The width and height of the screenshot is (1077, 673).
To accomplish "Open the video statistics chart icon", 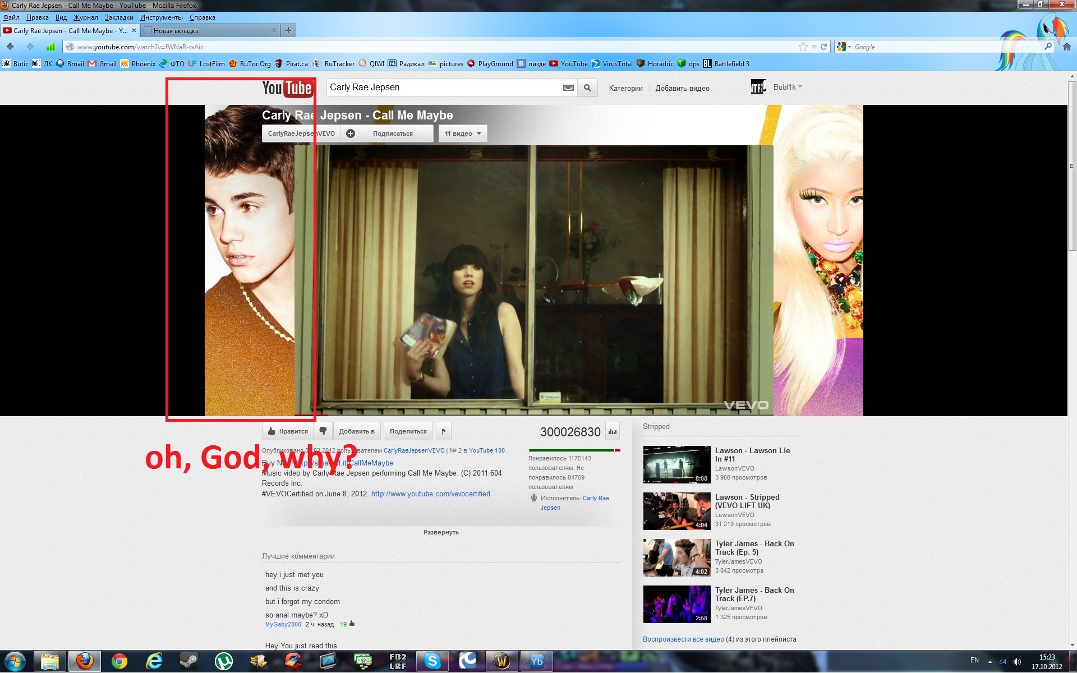I will 613,431.
